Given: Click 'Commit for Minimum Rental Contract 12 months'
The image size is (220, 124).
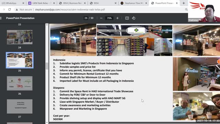Looking at the screenshot, I should [x=89, y=74].
